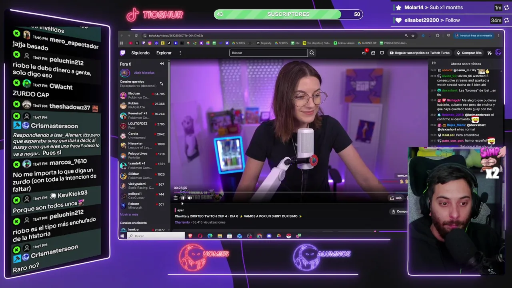Viewport: 512px width, 288px height.
Task: Open the Charlando category link
Action: (182, 222)
